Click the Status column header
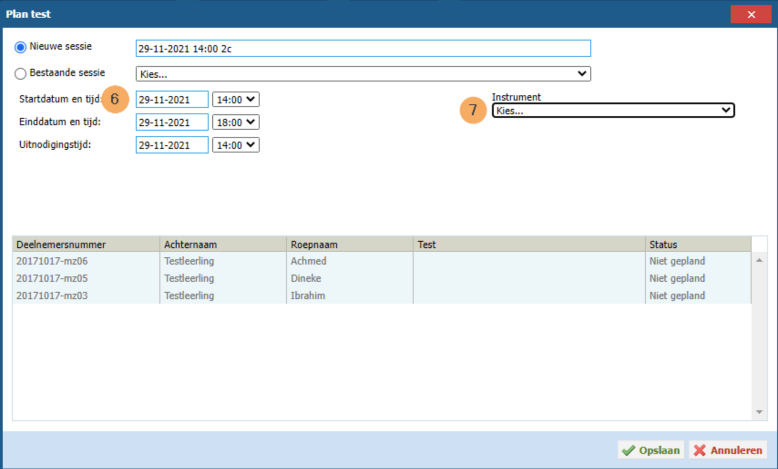 point(697,245)
